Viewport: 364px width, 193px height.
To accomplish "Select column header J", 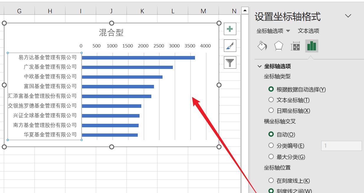I will (x=112, y=11).
